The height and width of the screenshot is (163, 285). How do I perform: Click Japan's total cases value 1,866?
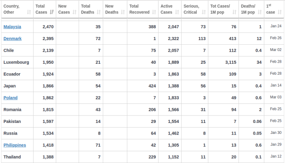pos(48,86)
